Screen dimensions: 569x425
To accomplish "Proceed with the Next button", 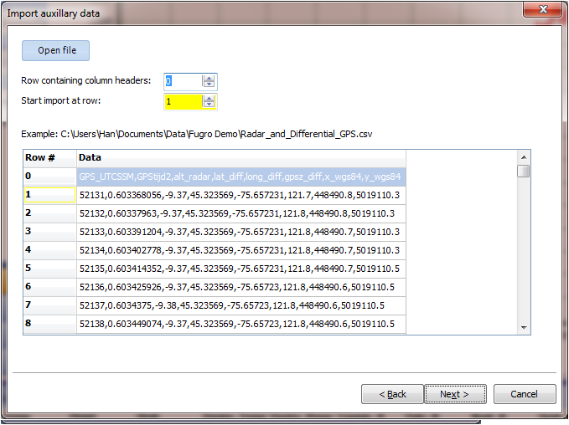I will point(455,394).
